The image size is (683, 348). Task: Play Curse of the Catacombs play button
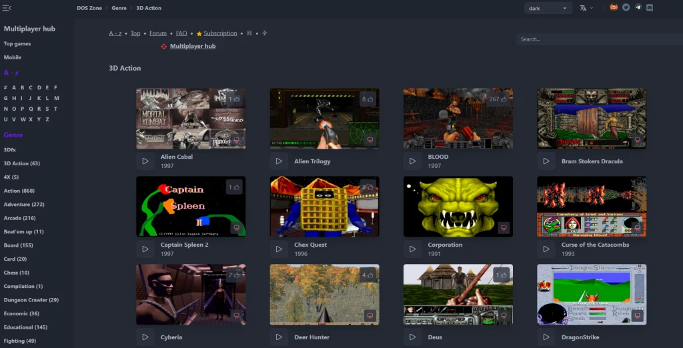546,249
